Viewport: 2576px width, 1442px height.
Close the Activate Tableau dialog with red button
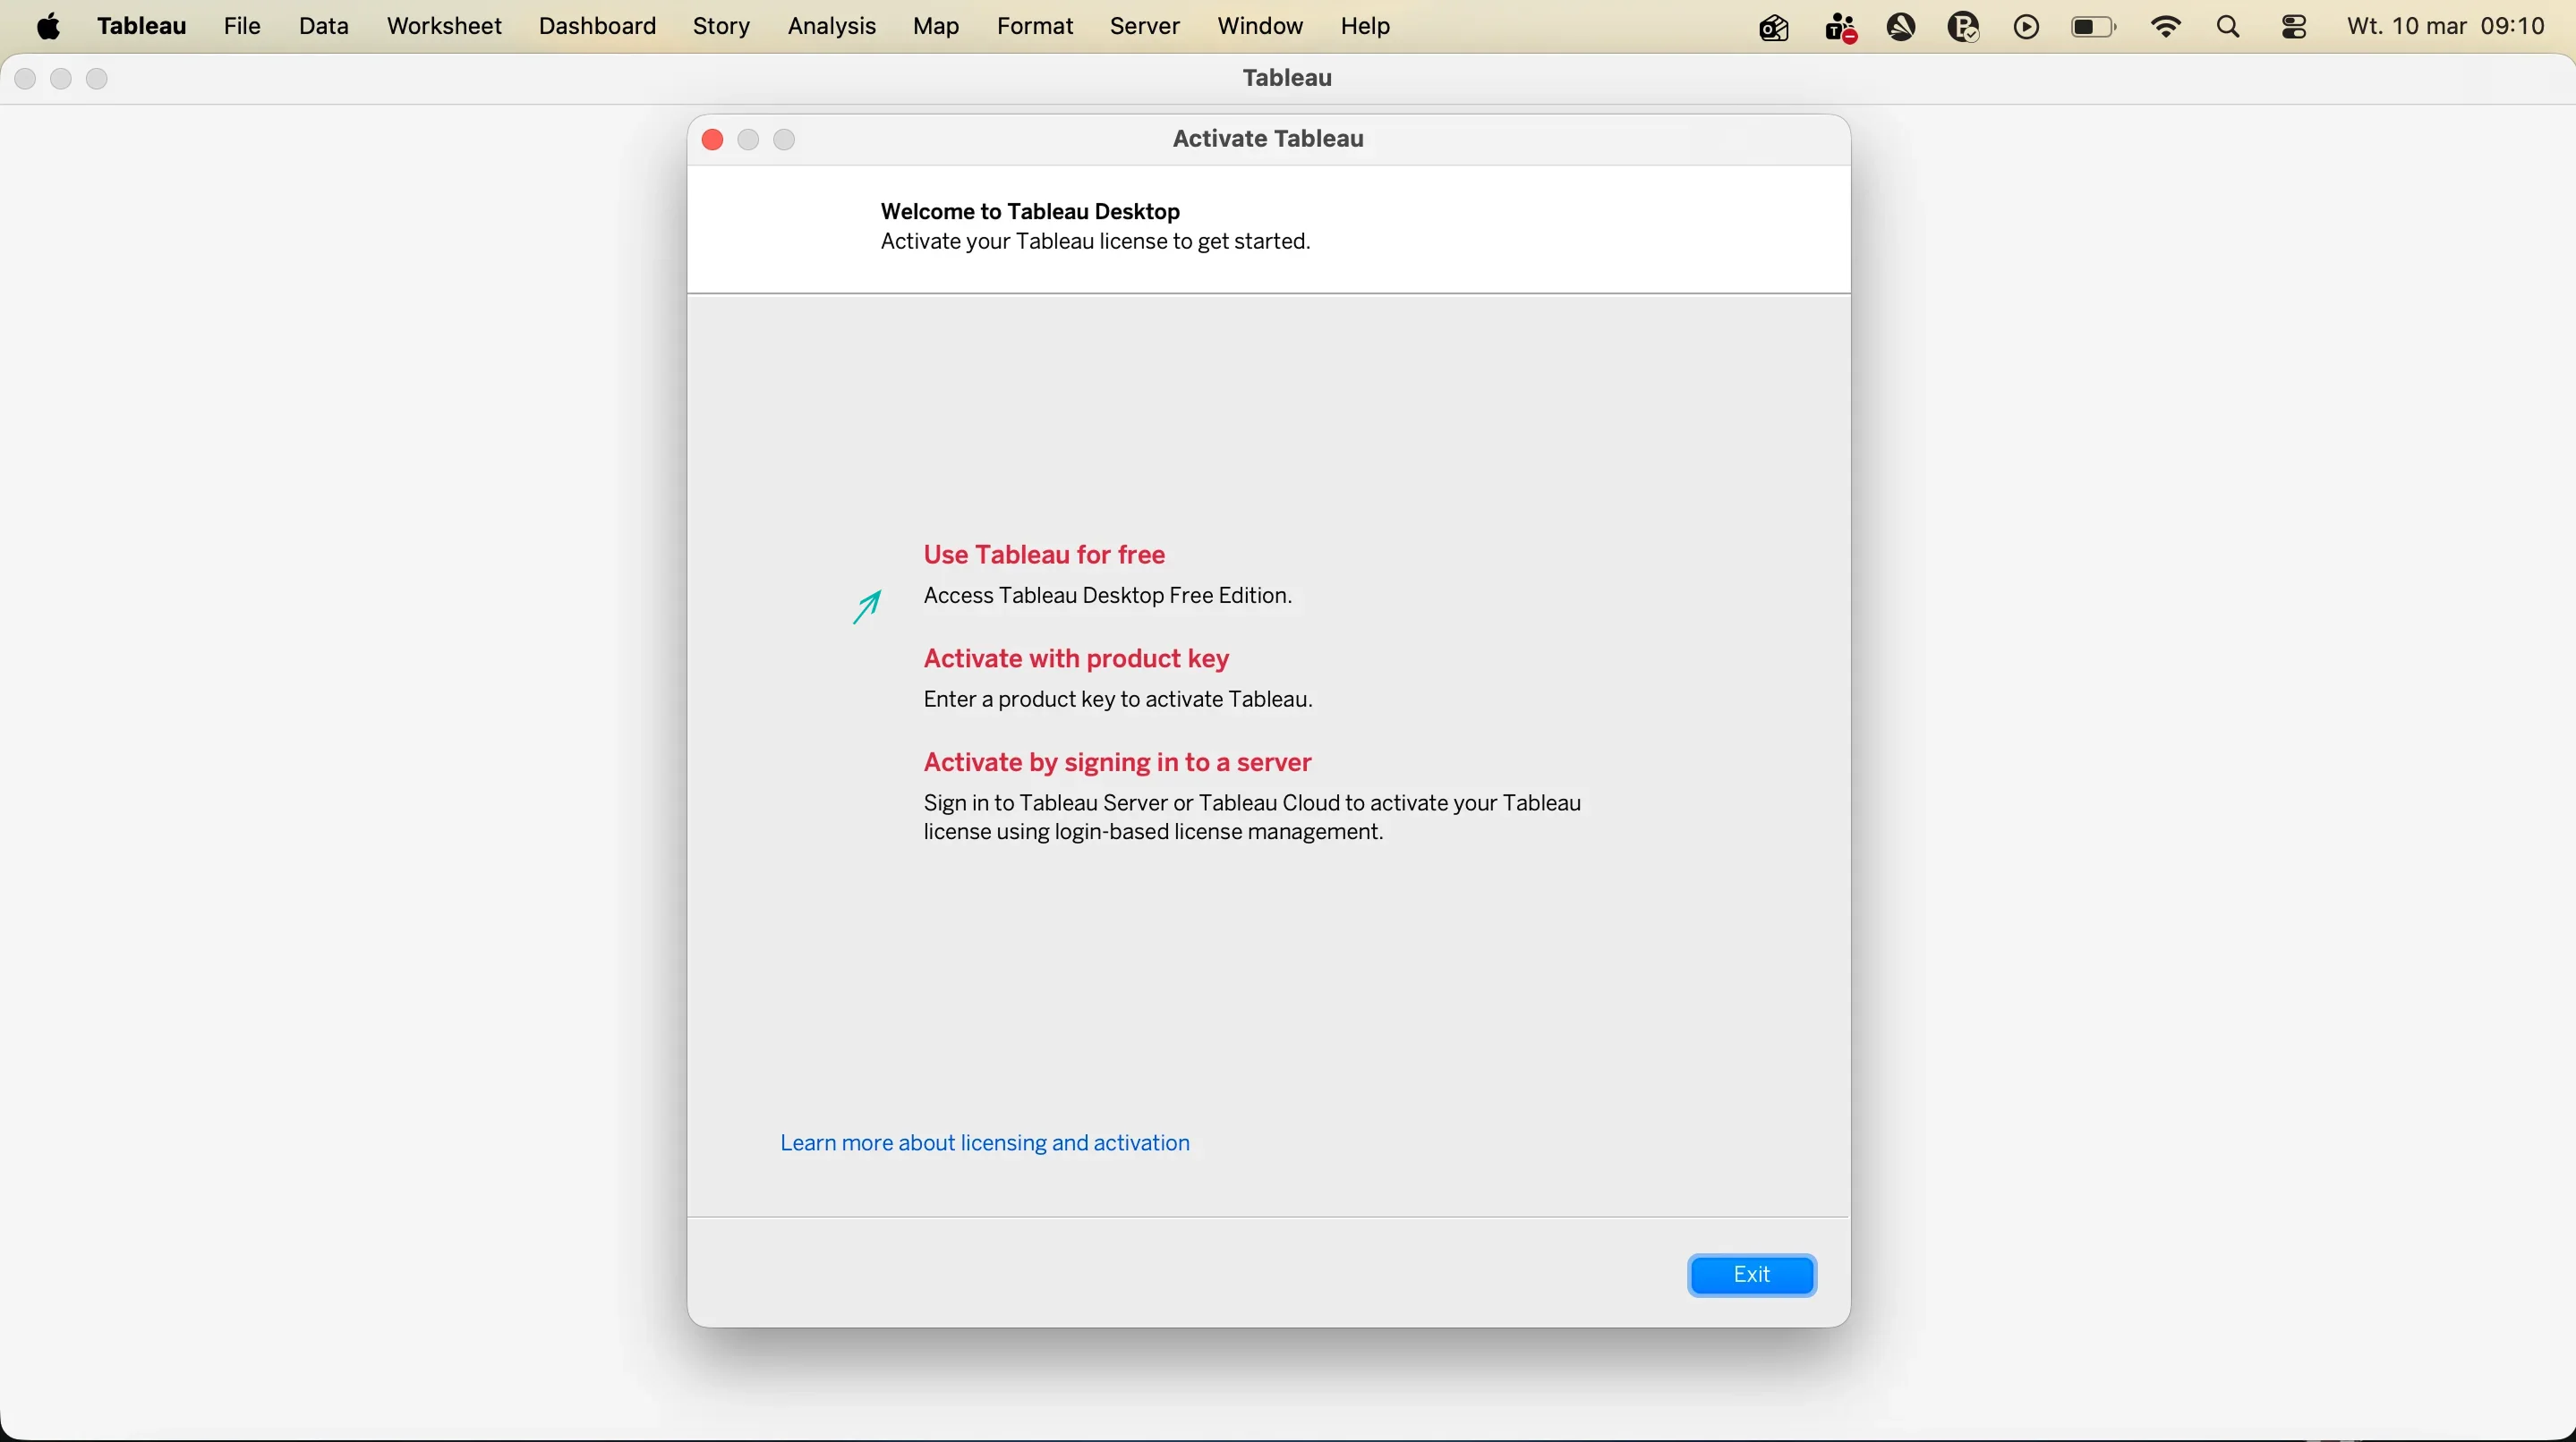[x=712, y=140]
